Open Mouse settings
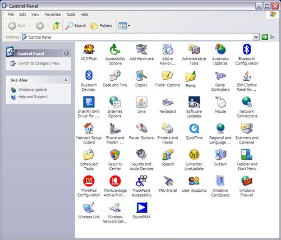The width and height of the screenshot is (281, 240). 220,105
